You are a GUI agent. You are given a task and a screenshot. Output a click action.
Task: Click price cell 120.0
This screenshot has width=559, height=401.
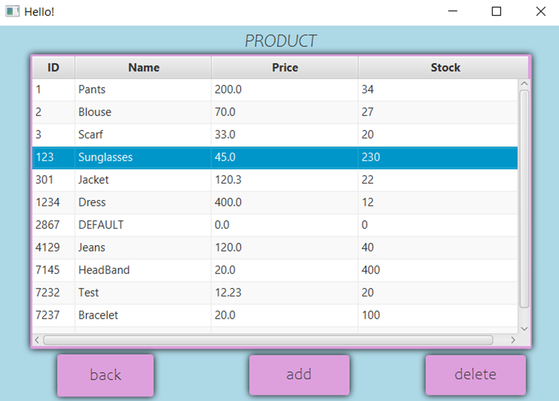pyautogui.click(x=285, y=248)
